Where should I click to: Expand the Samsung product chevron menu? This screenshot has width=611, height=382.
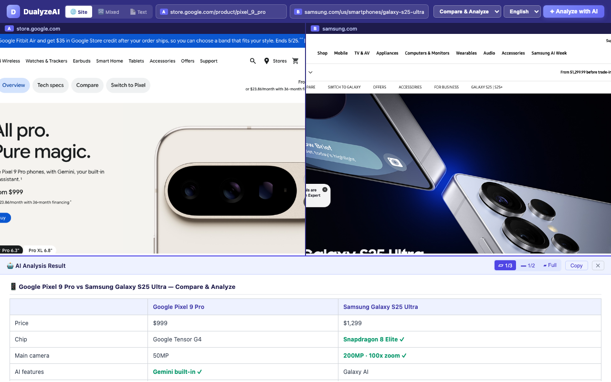tap(310, 73)
